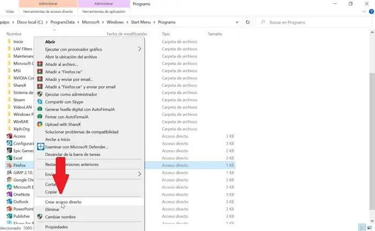
Task: Click the Microsoft Edge shortcut icon
Action: (x=9, y=187)
